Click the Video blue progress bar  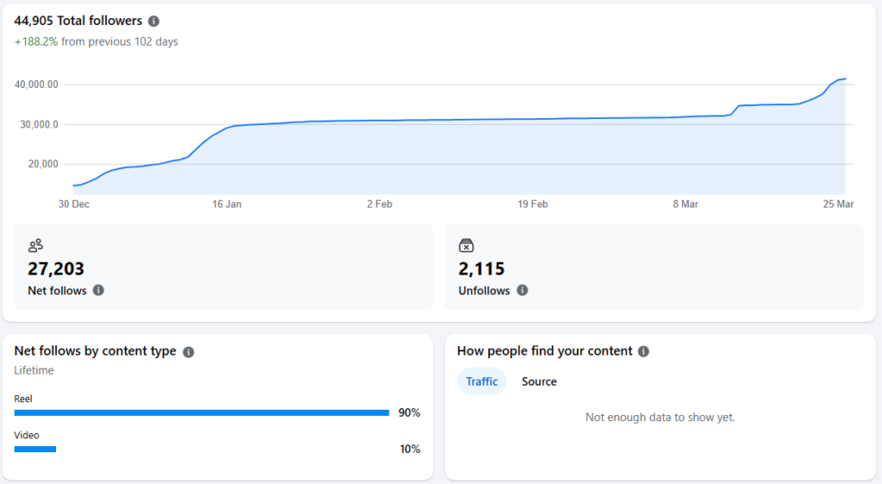click(35, 449)
